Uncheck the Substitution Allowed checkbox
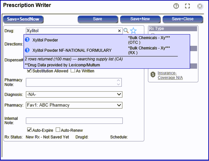Image resolution: width=209 pixels, height=161 pixels. click(29, 71)
